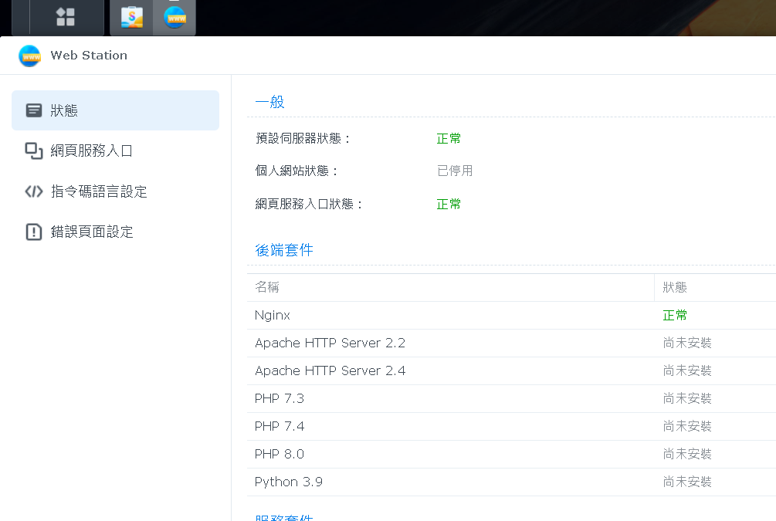The image size is (776, 521).
Task: Open Package Center from the taskbar
Action: click(132, 17)
